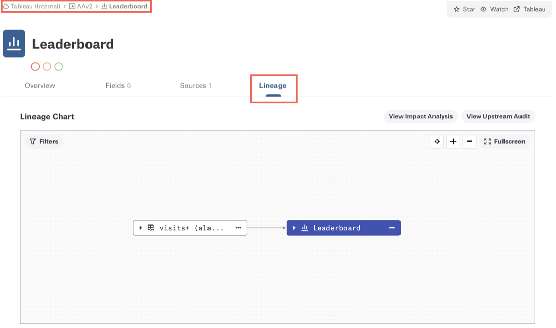Image resolution: width=556 pixels, height=328 pixels.
Task: Select the red status circle
Action: tap(35, 67)
